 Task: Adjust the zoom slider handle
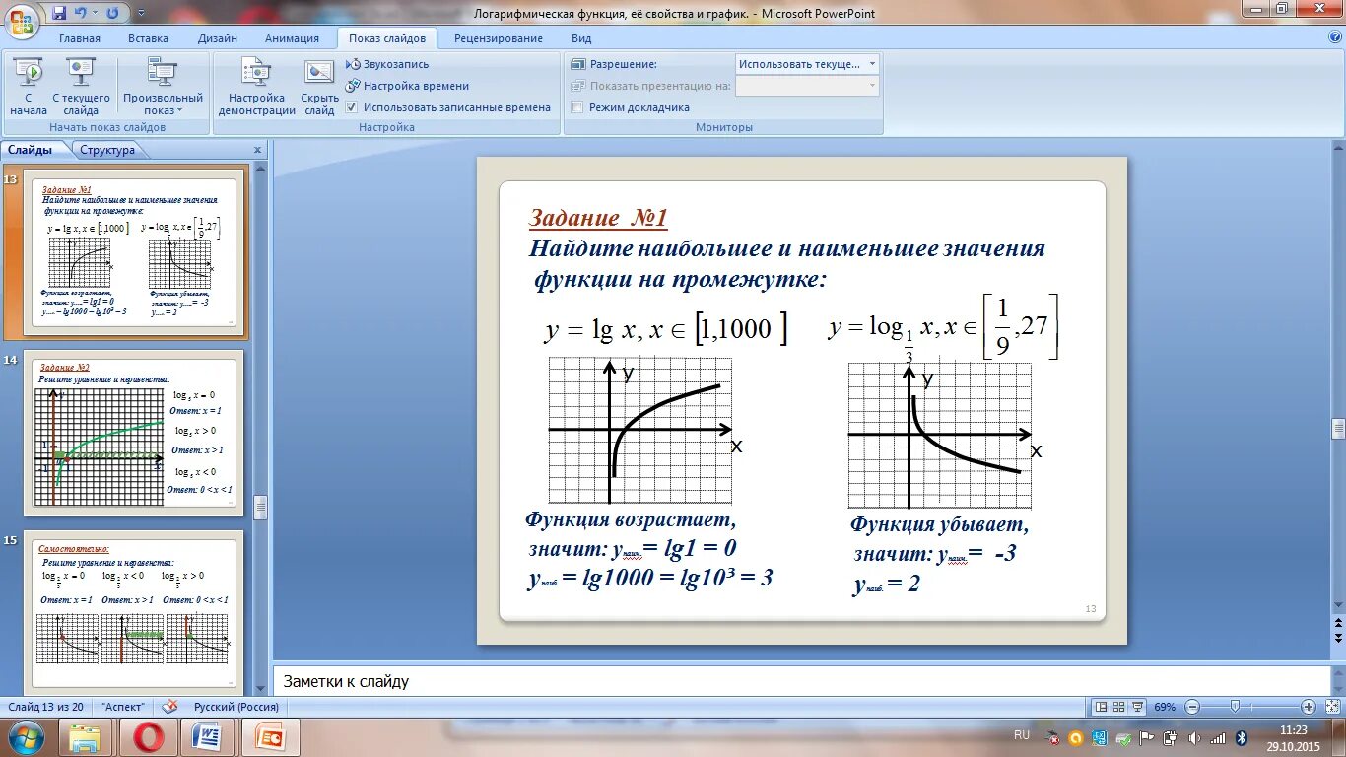click(1235, 707)
